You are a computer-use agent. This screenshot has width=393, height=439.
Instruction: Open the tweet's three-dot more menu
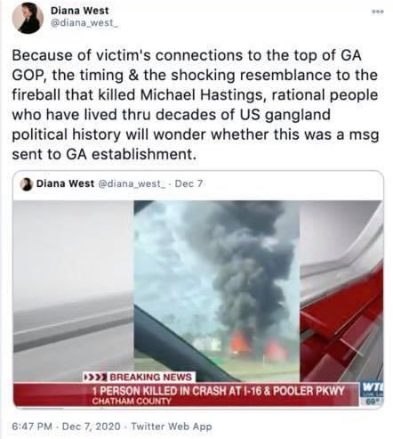pyautogui.click(x=378, y=12)
